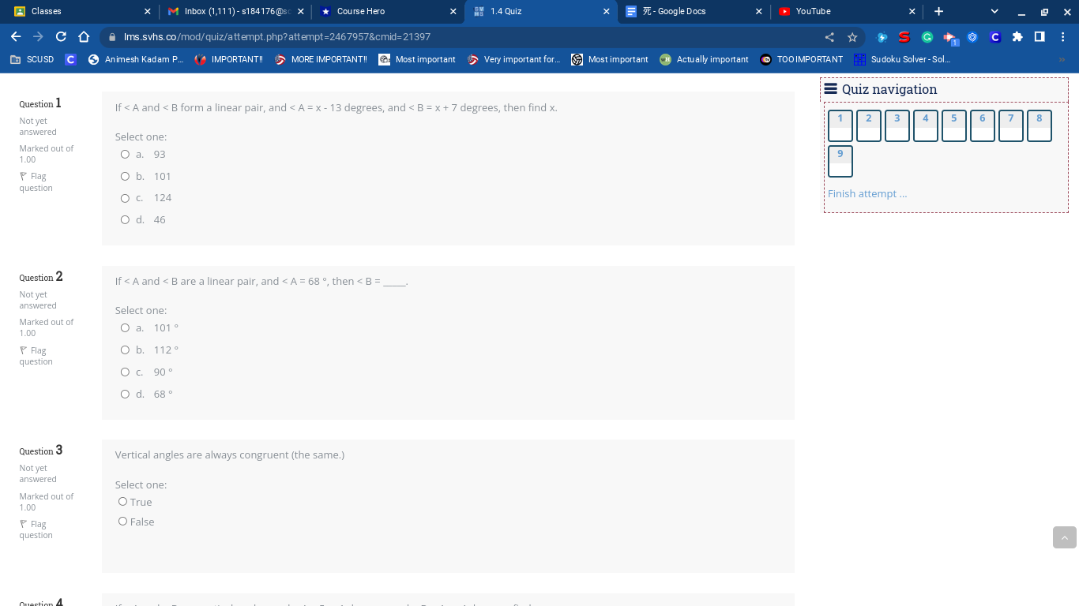Open the blue C bookmark icon
The height and width of the screenshot is (606, 1079).
pyautogui.click(x=71, y=59)
